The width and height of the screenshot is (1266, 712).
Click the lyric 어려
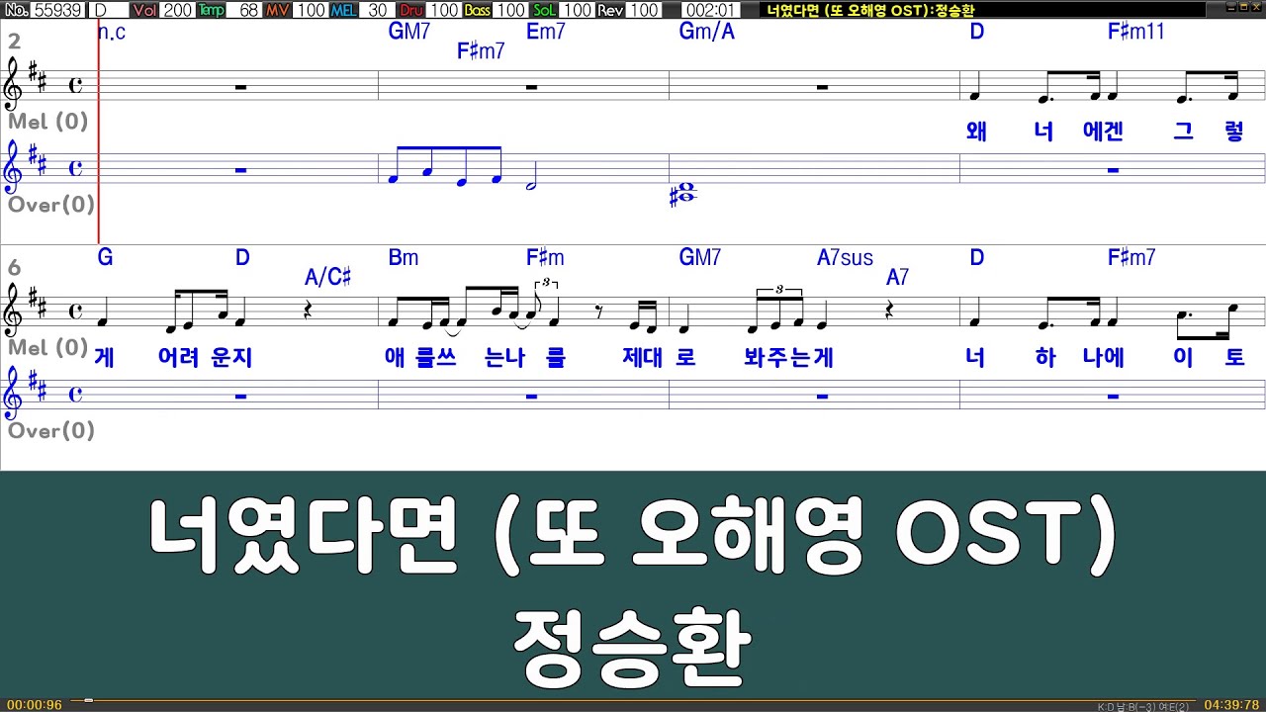[x=179, y=358]
